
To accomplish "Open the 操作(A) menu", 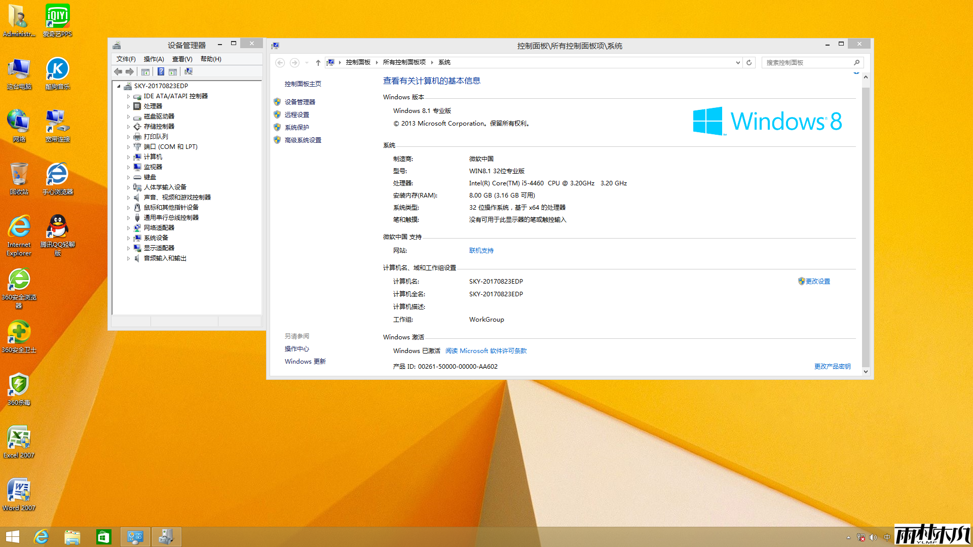I will pos(154,59).
